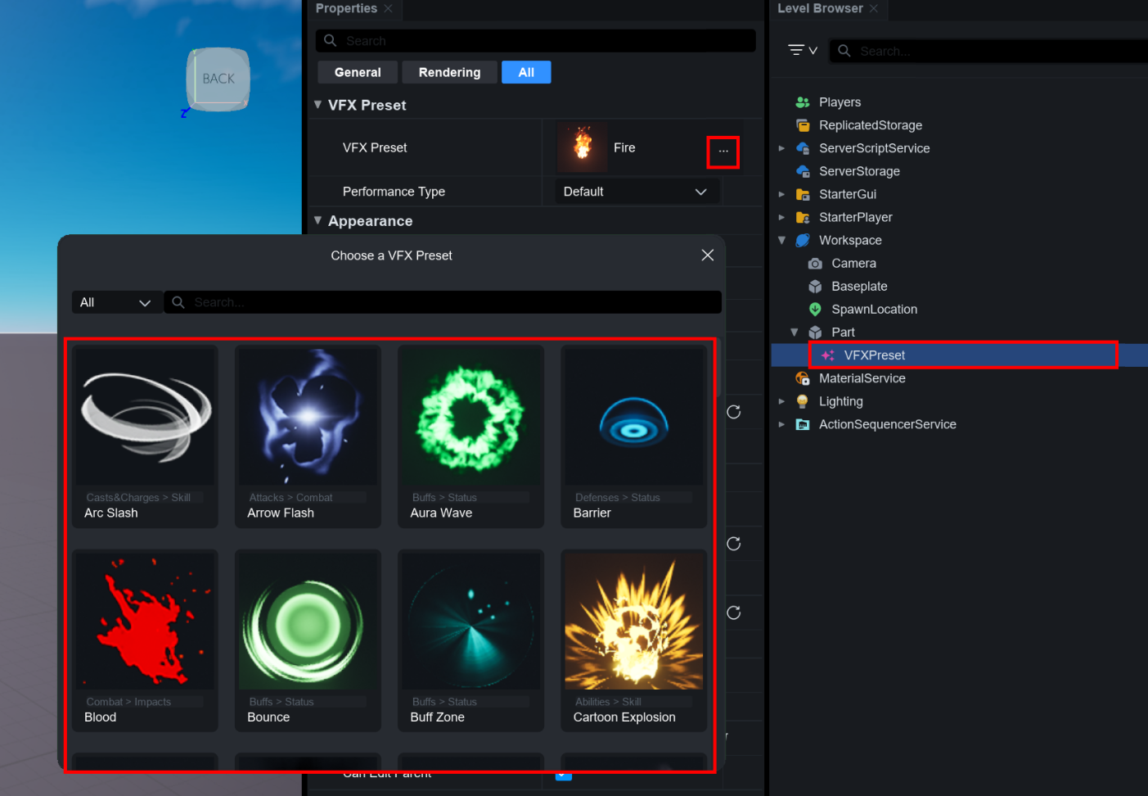Expand the ServerScriptService node
The width and height of the screenshot is (1148, 796).
point(781,148)
